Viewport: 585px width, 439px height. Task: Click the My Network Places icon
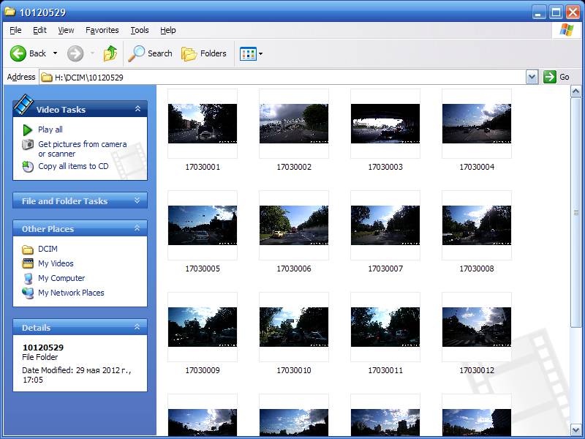point(28,293)
